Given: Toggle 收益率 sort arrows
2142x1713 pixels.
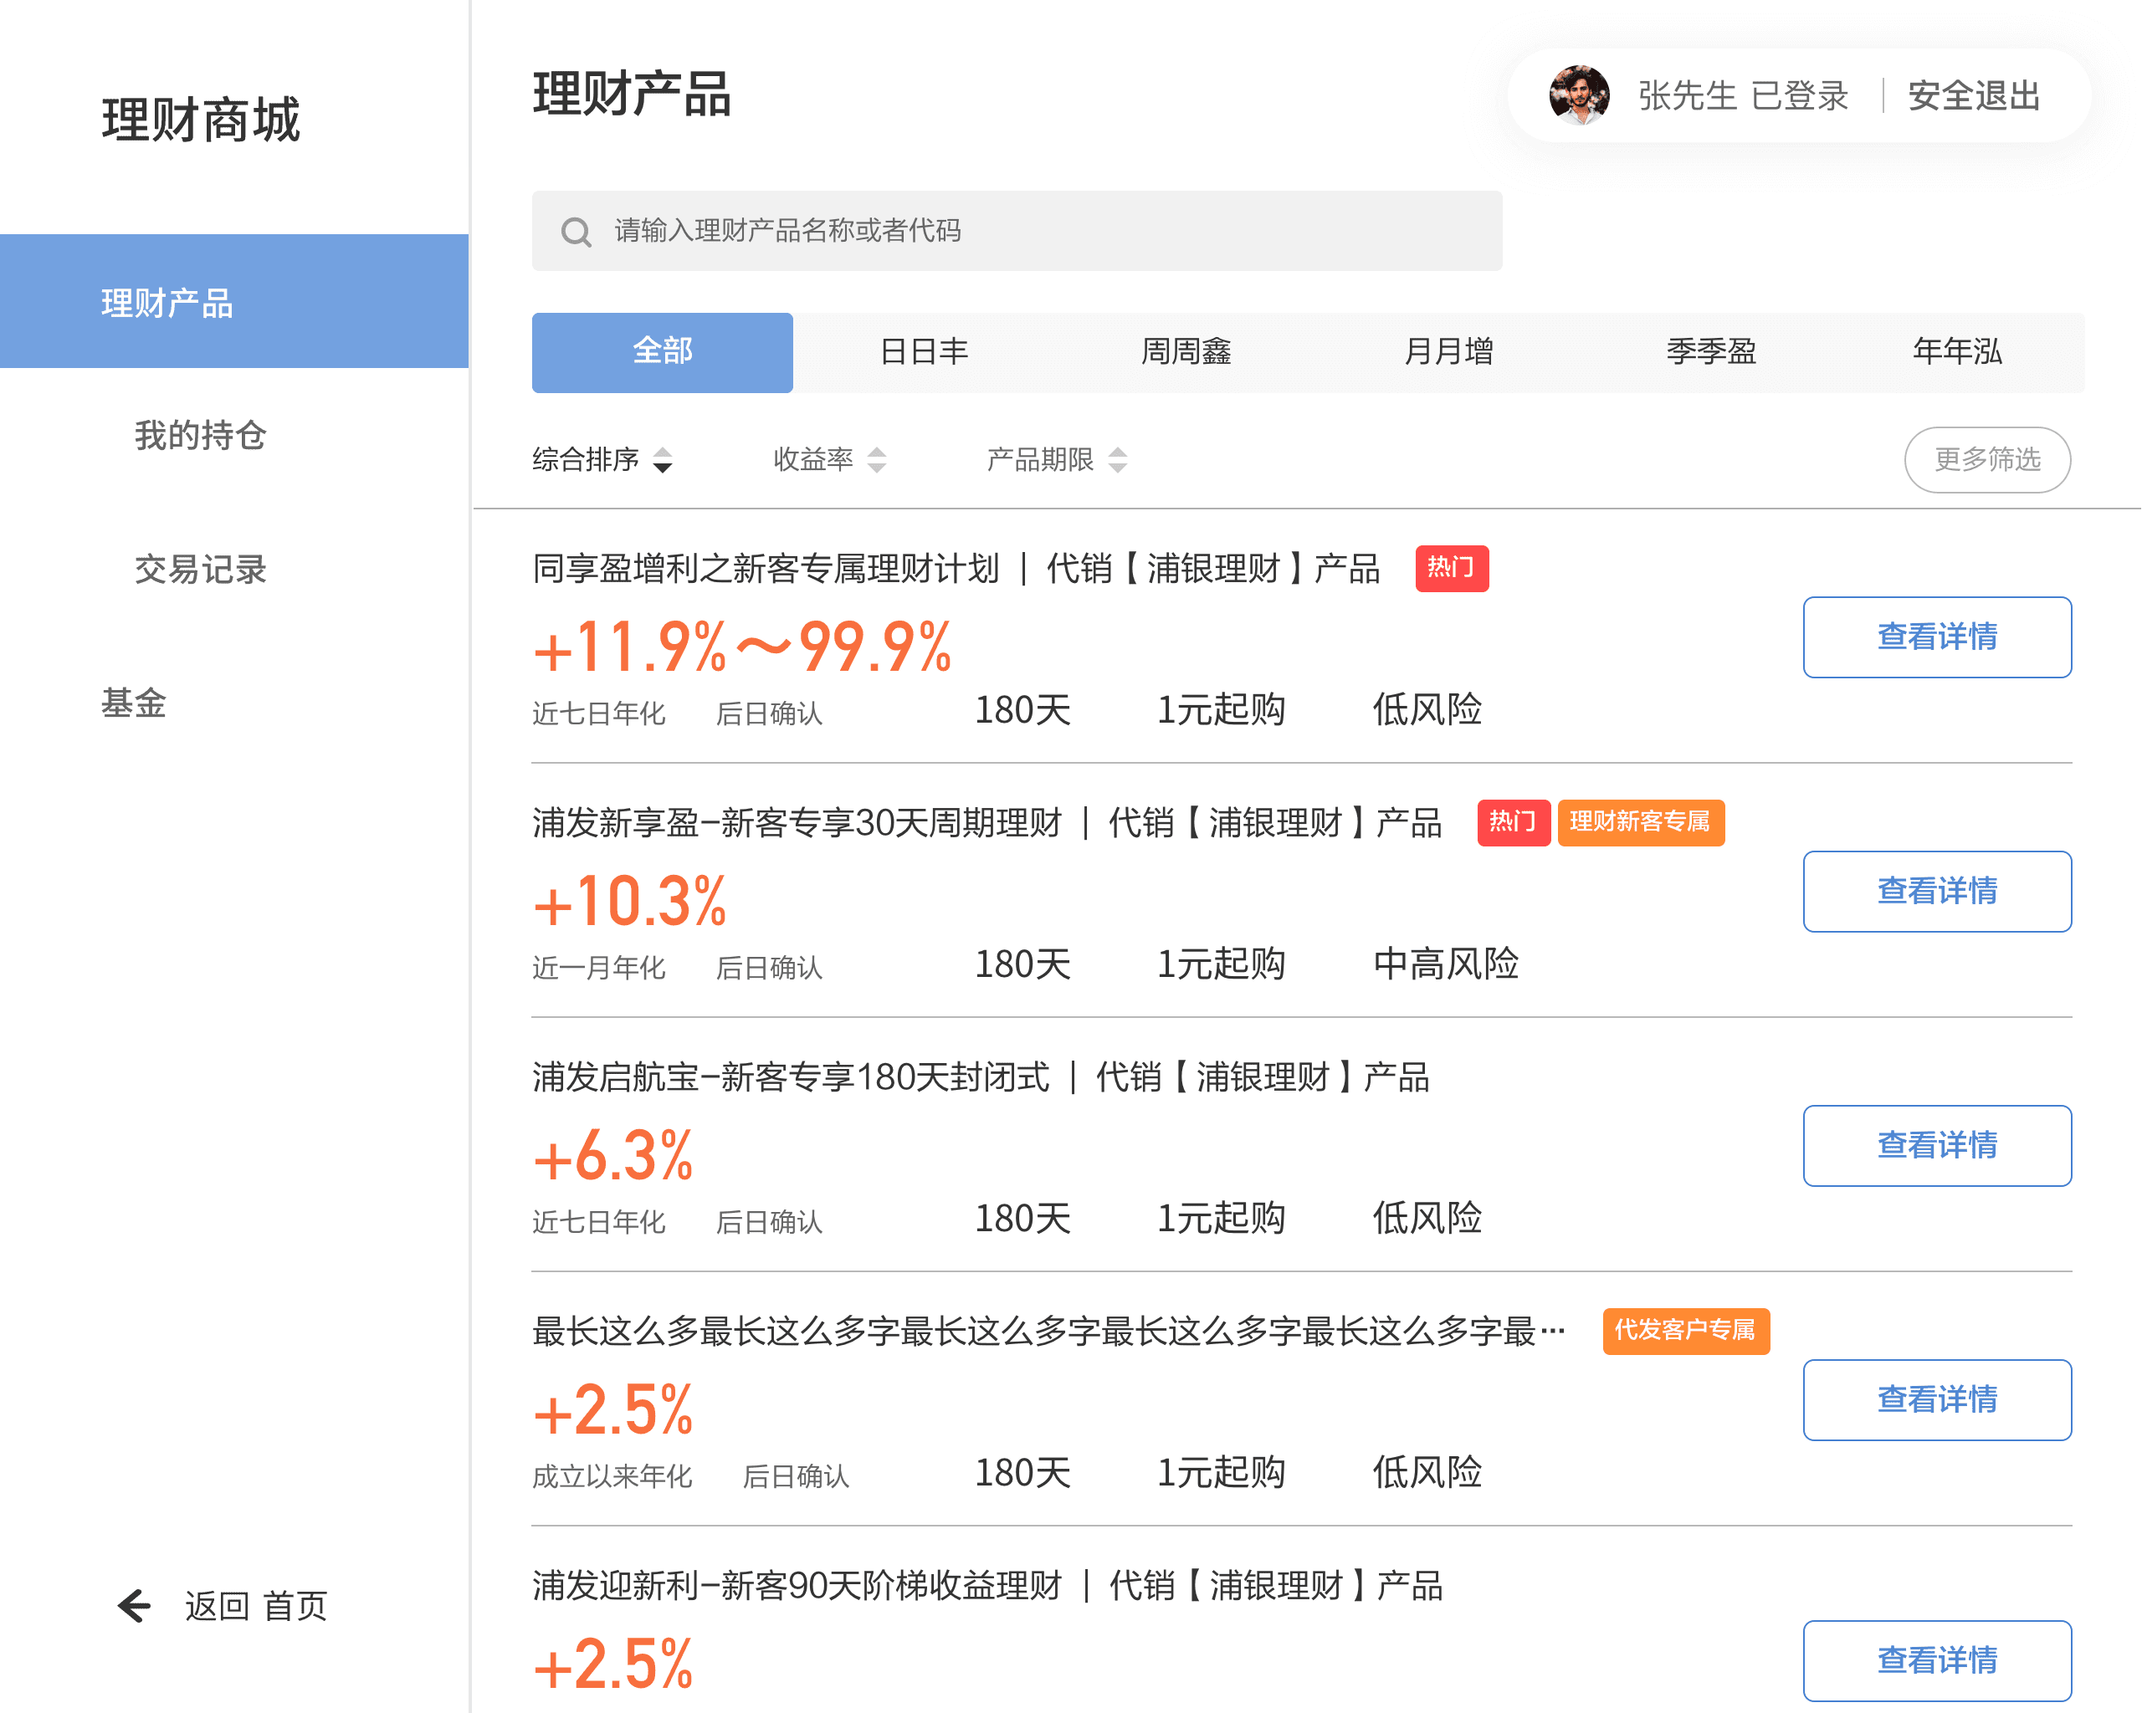Looking at the screenshot, I should coord(876,460).
